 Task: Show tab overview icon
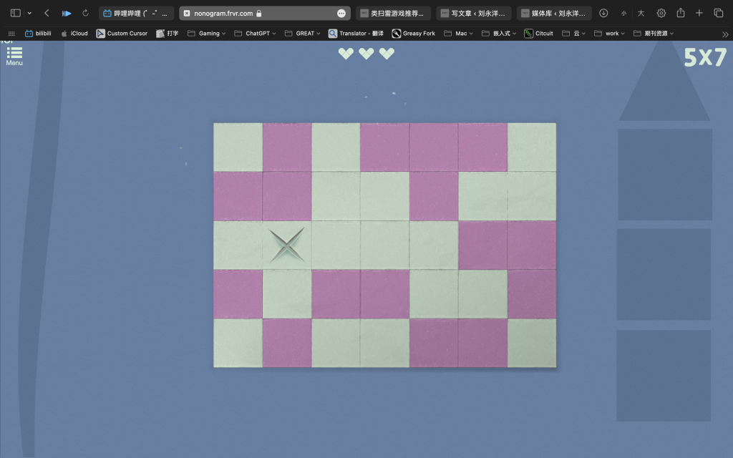(x=719, y=13)
